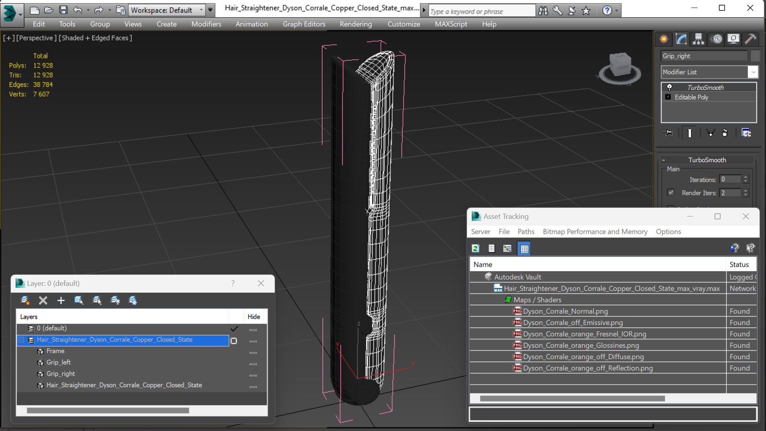Click the Undo arrow icon
This screenshot has width=766, height=431.
point(78,10)
